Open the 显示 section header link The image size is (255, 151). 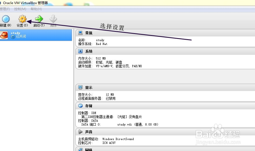(89, 87)
